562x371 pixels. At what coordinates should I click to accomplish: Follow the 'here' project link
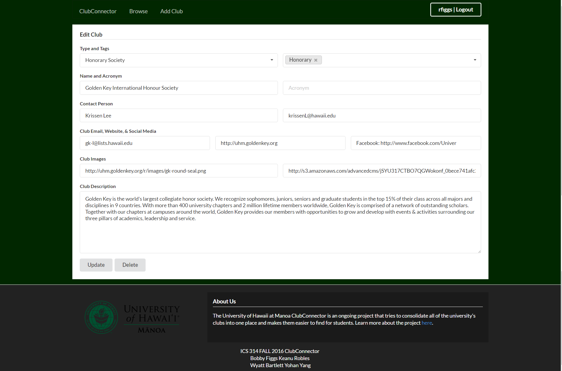(x=427, y=323)
